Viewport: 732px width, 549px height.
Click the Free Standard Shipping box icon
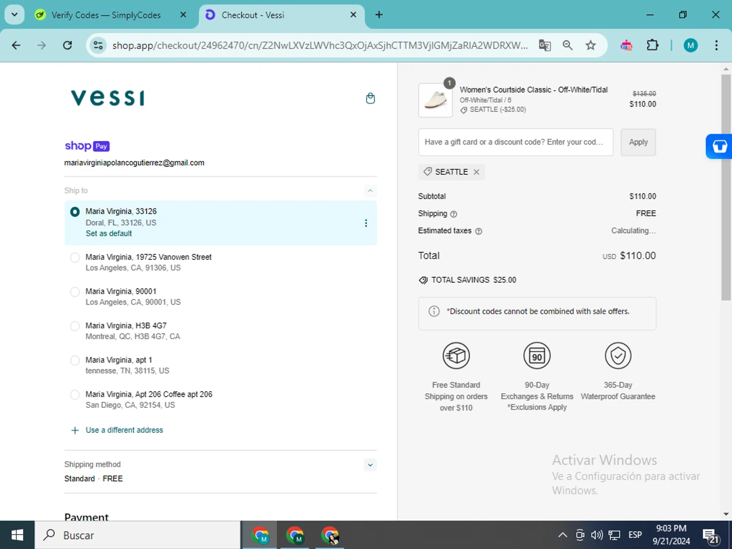(x=456, y=356)
